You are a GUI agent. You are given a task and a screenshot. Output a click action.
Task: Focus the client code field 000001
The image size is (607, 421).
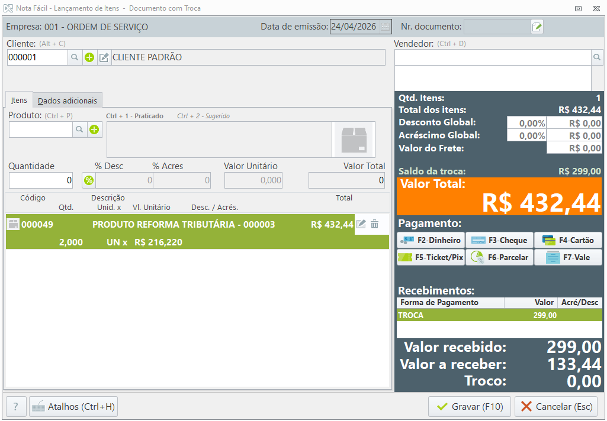37,57
